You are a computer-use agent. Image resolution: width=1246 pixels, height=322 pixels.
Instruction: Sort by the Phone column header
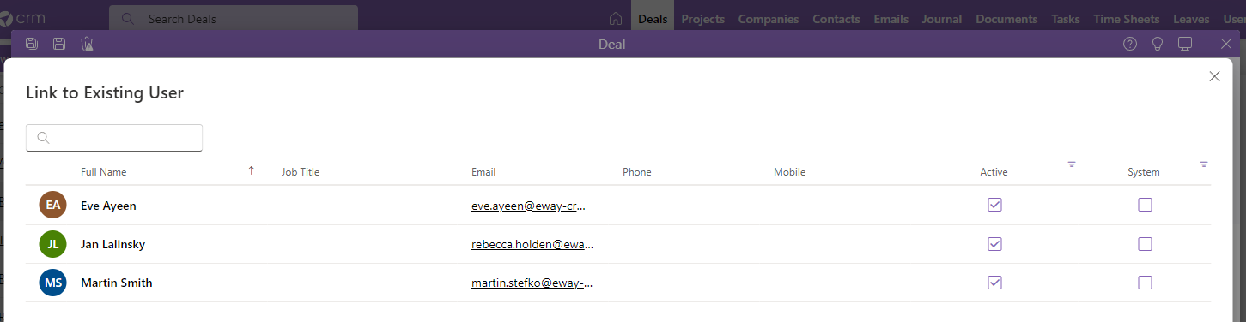tap(637, 172)
